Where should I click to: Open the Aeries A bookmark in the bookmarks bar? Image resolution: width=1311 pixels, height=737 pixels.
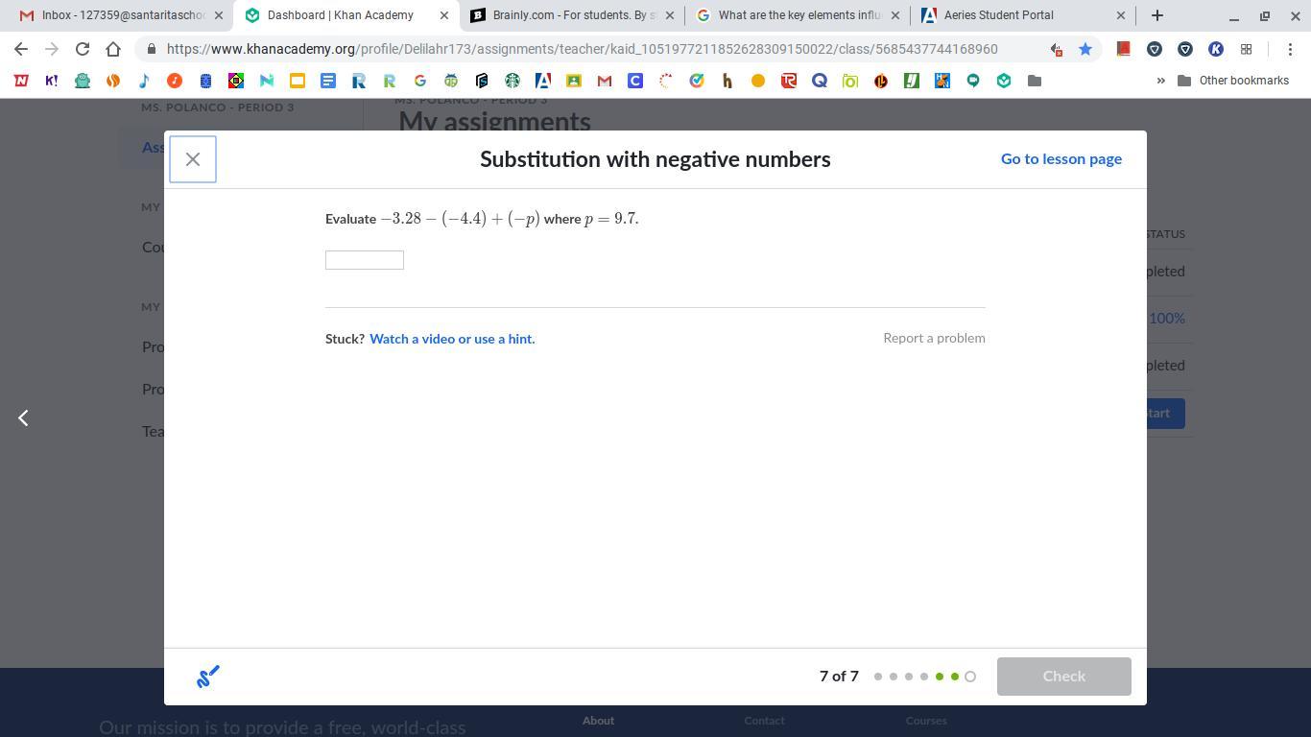tap(543, 81)
